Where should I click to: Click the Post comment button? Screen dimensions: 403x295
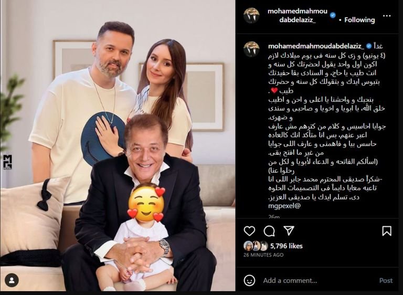tap(386, 280)
